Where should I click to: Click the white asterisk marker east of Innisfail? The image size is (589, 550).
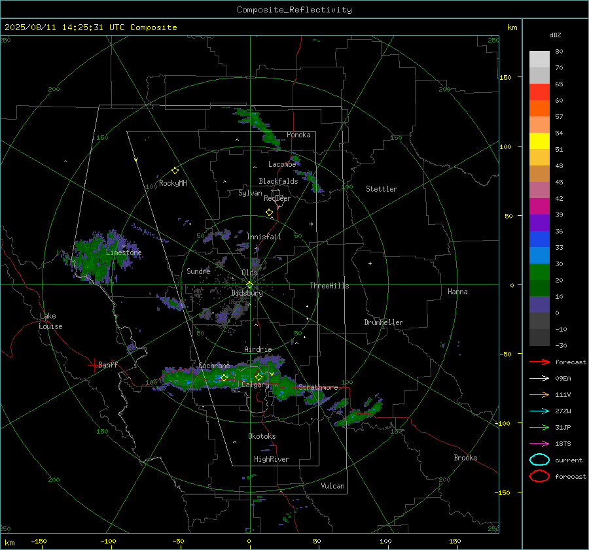point(311,224)
